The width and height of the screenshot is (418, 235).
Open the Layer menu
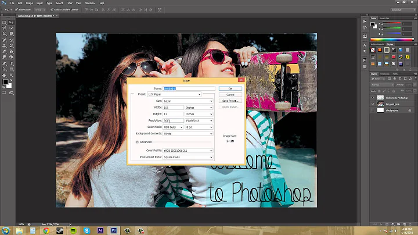click(39, 3)
